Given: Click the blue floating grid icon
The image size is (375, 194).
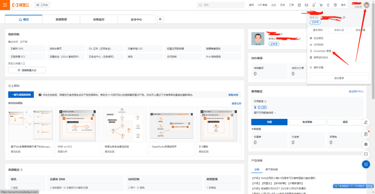Looking at the screenshot, I should [366, 164].
